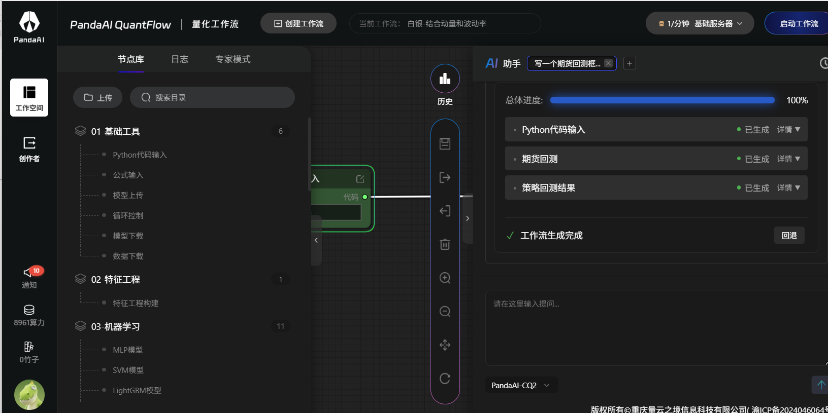Click the 已生成 status beside 策略回测结果

753,188
